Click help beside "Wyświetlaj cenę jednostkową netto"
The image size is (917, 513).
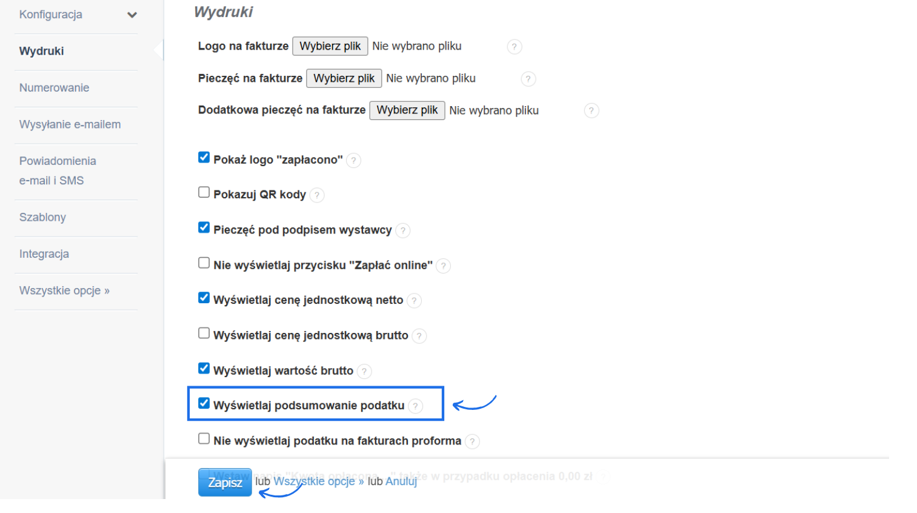[x=414, y=300]
